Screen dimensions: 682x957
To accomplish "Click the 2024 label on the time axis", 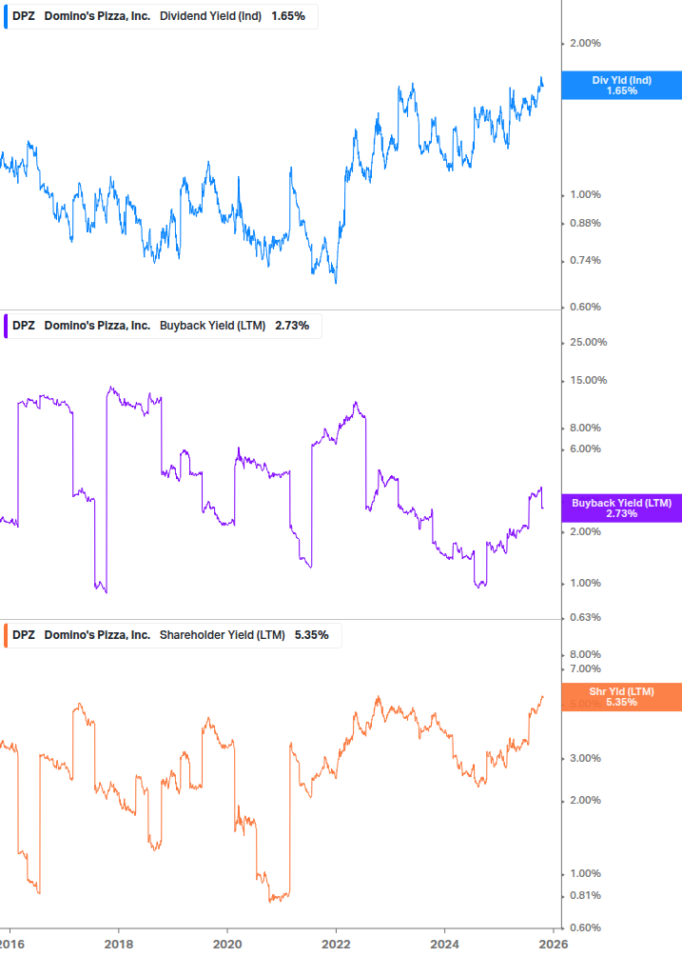I will pyautogui.click(x=445, y=944).
